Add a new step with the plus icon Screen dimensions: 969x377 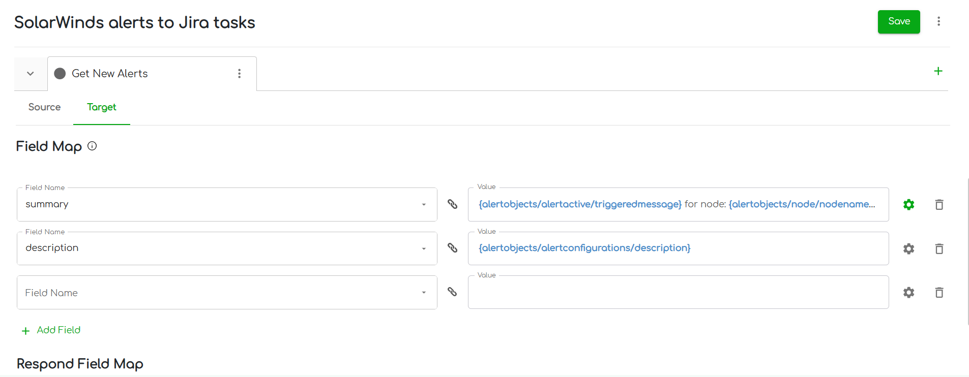click(938, 71)
